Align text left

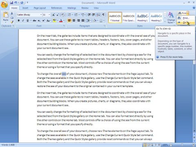(x=69, y=20)
